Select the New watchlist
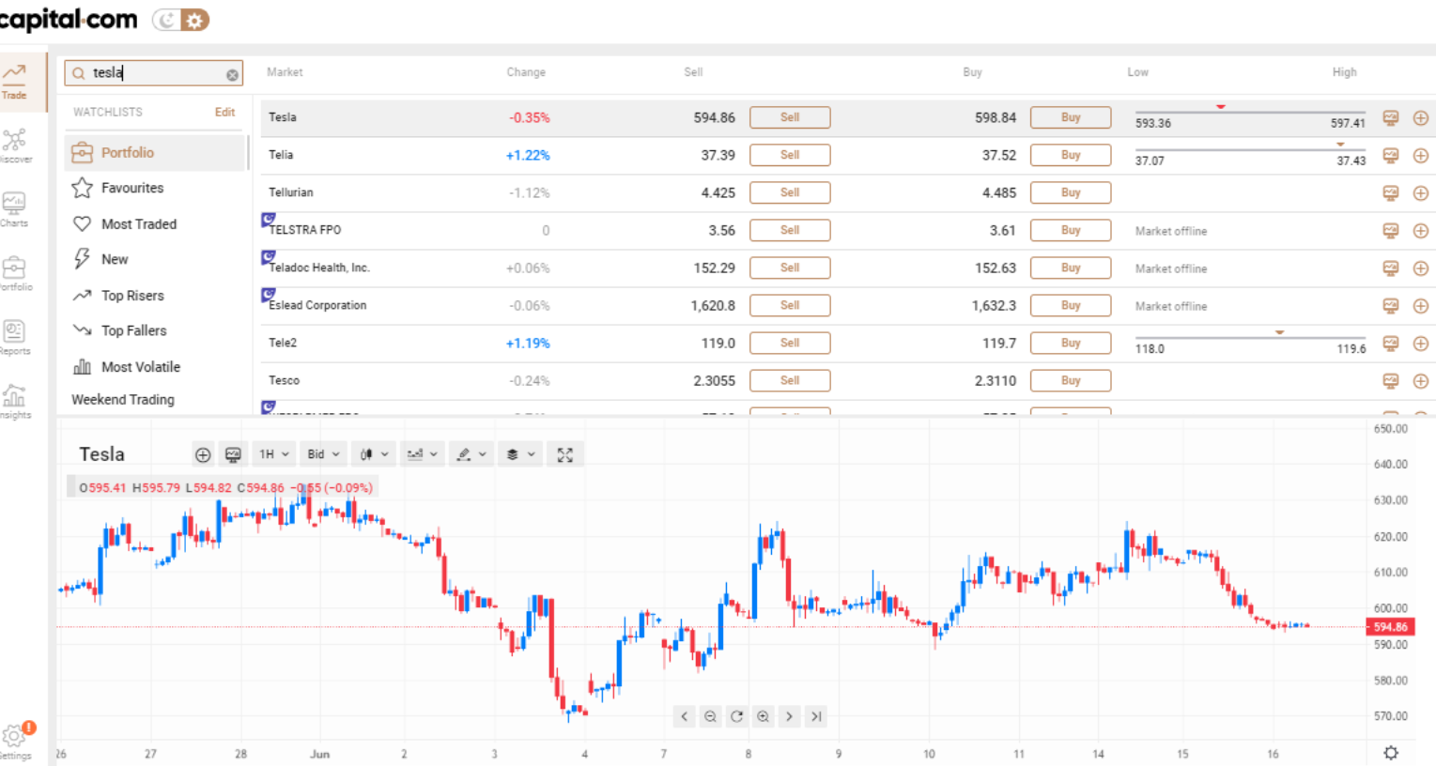Screen dimensions: 1436x766 155,259
